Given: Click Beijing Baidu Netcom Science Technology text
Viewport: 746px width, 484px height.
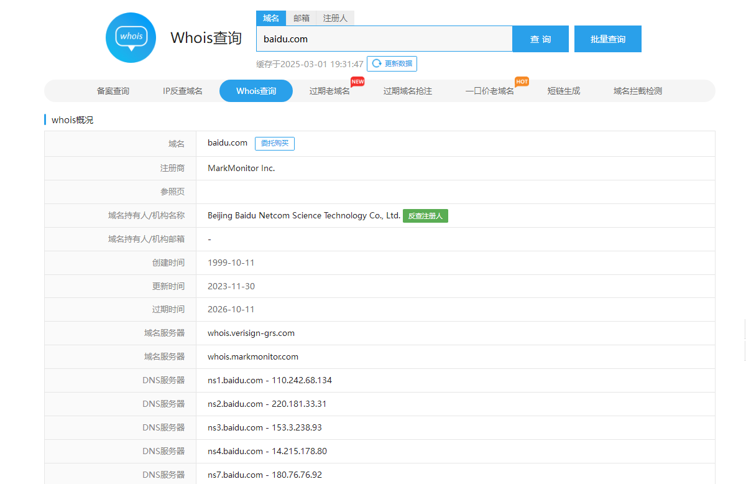Looking at the screenshot, I should point(304,215).
